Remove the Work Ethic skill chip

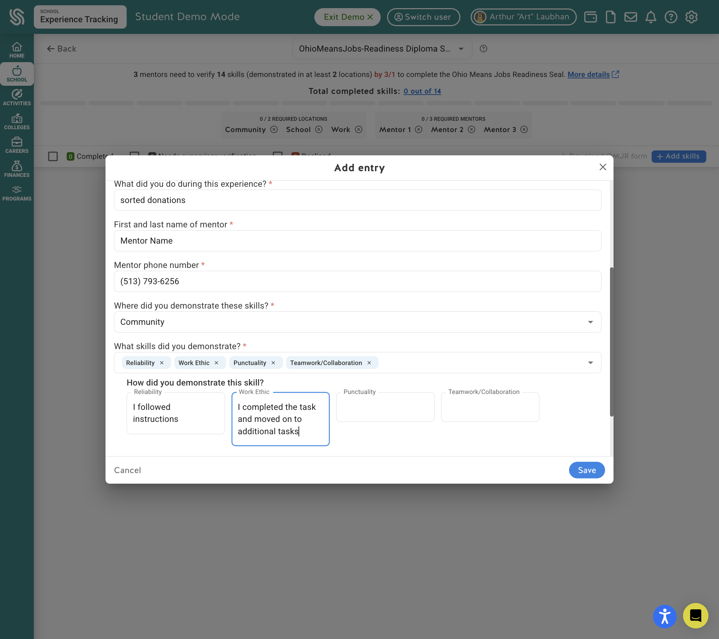(x=216, y=363)
